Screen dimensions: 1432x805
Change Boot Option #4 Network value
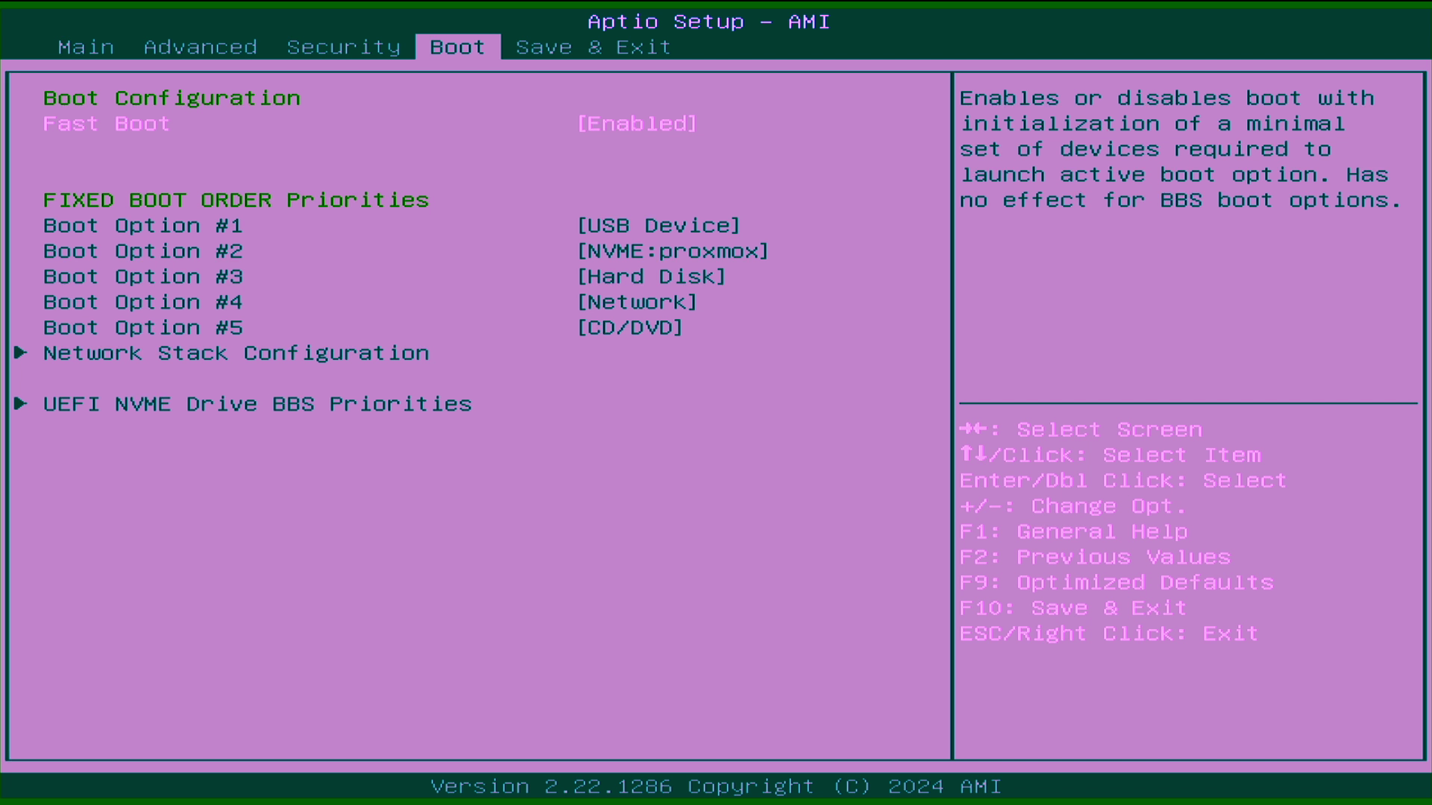(636, 302)
